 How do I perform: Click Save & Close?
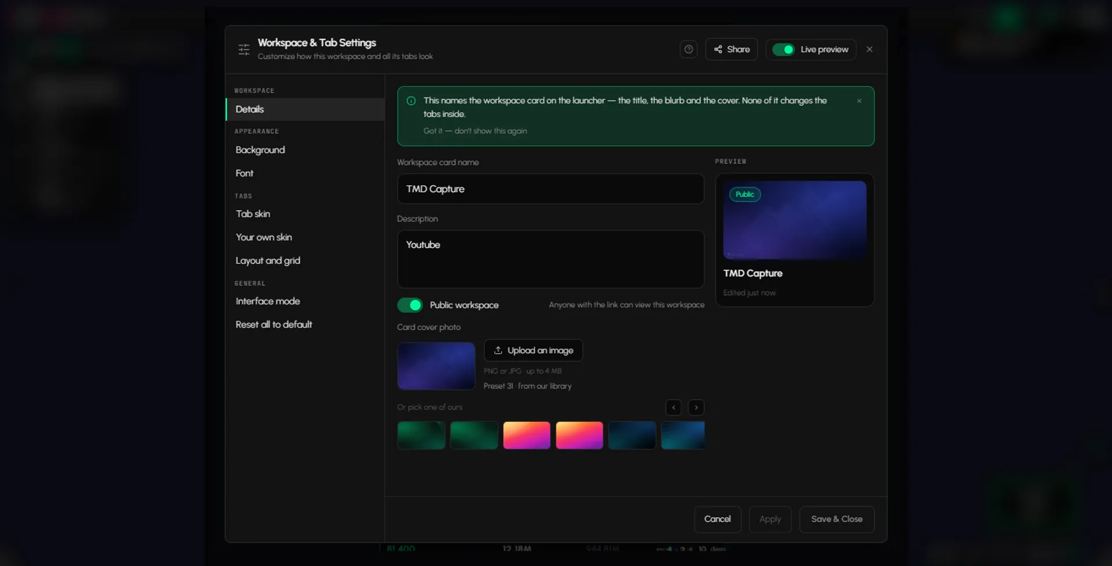click(x=837, y=519)
